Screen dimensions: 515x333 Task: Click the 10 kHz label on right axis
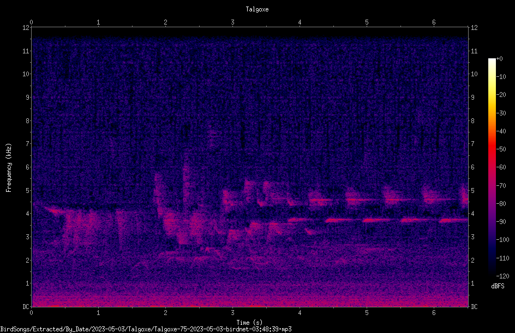pyautogui.click(x=474, y=74)
